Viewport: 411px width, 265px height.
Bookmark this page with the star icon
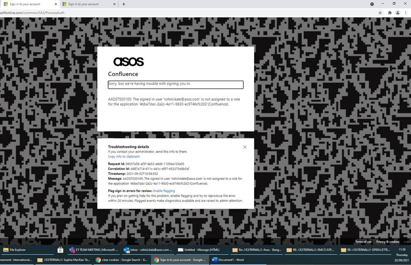point(380,13)
